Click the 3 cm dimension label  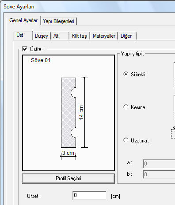click(68, 153)
